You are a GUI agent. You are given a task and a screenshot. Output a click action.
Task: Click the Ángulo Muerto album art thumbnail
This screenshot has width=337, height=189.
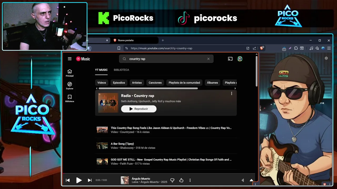tap(125, 180)
